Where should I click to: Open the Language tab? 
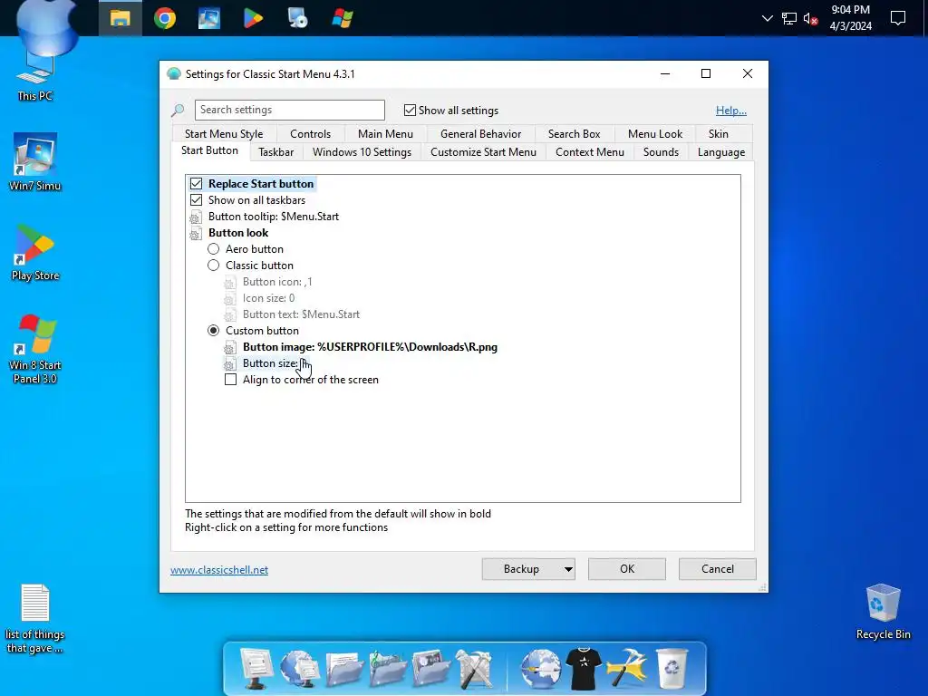click(x=720, y=152)
